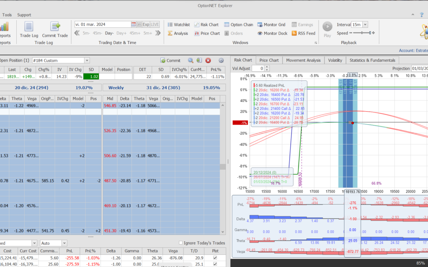Open the Option Chain window
The image size is (428, 267).
pyautogui.click(x=239, y=25)
